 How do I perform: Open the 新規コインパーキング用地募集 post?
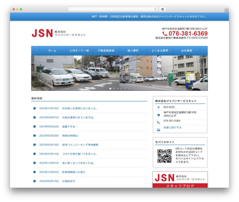click(x=80, y=145)
